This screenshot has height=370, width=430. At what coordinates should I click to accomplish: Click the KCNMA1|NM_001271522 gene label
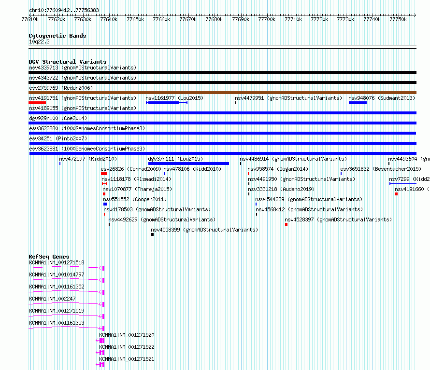[127, 347]
